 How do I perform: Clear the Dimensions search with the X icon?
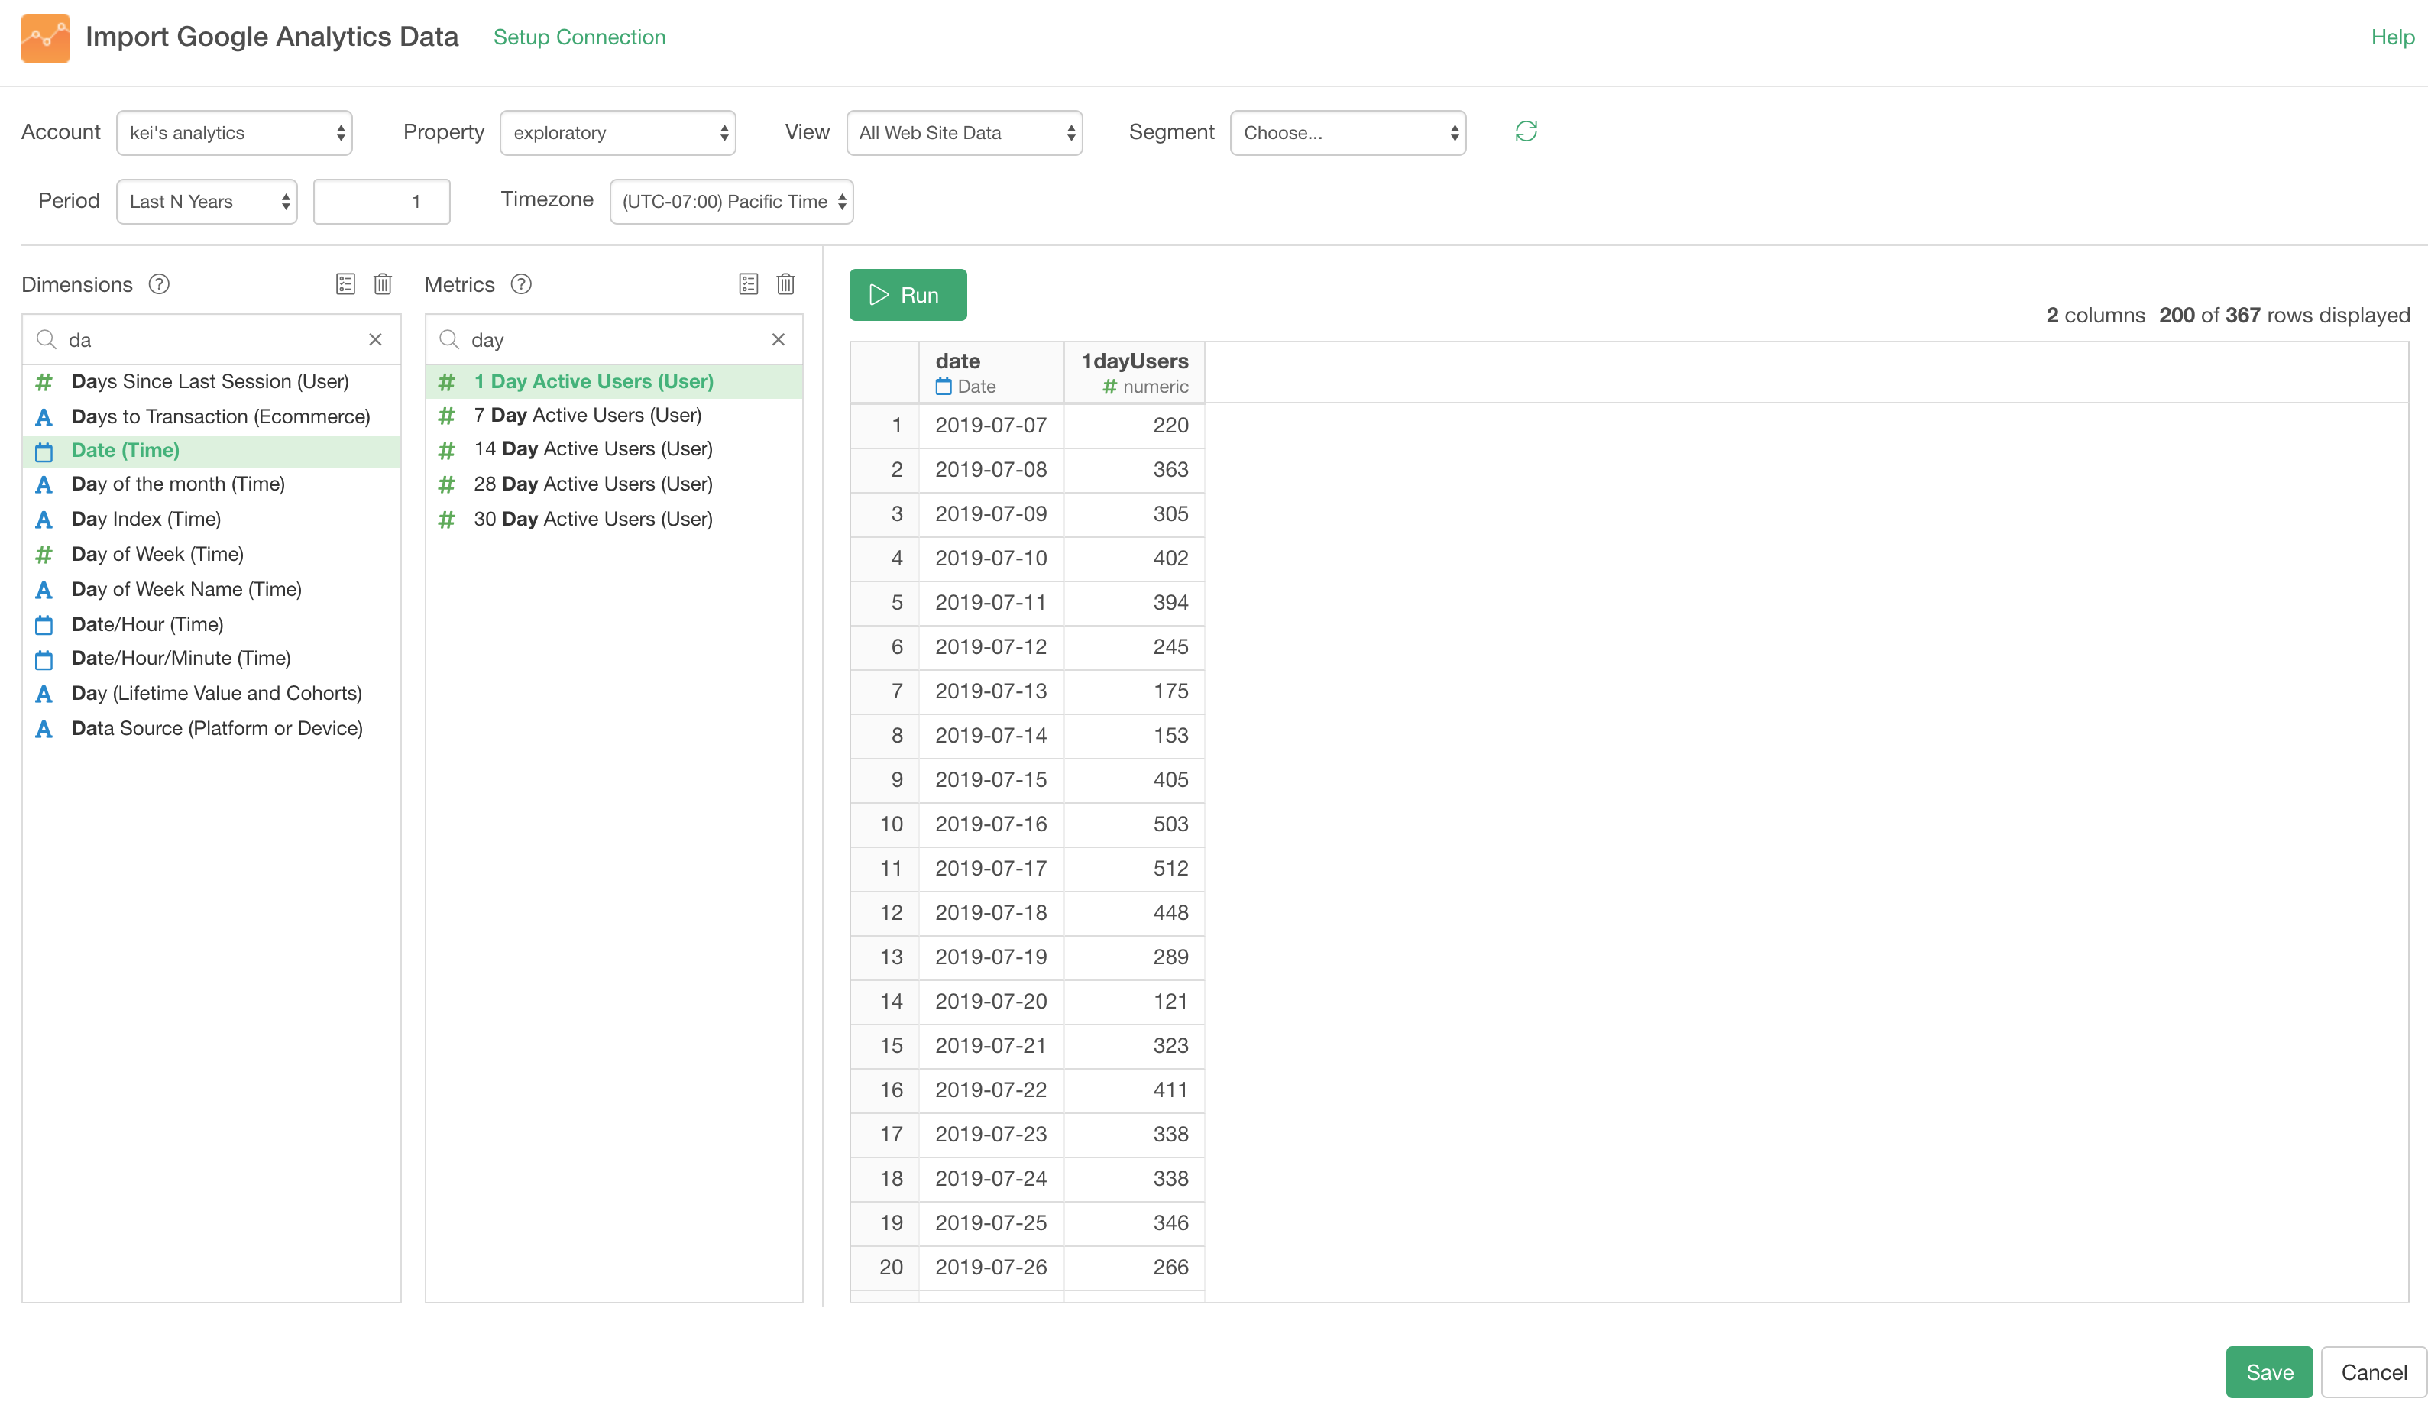tap(376, 340)
